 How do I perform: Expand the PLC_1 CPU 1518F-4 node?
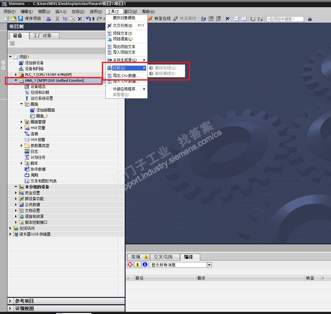click(x=16, y=75)
